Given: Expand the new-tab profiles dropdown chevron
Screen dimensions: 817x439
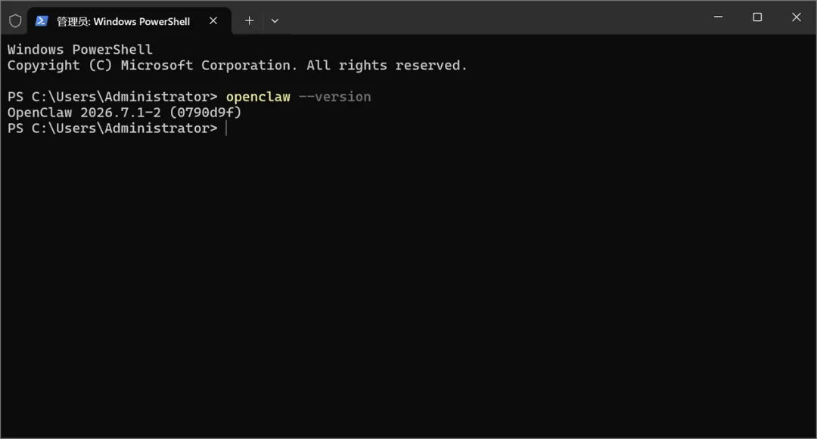Looking at the screenshot, I should 275,21.
